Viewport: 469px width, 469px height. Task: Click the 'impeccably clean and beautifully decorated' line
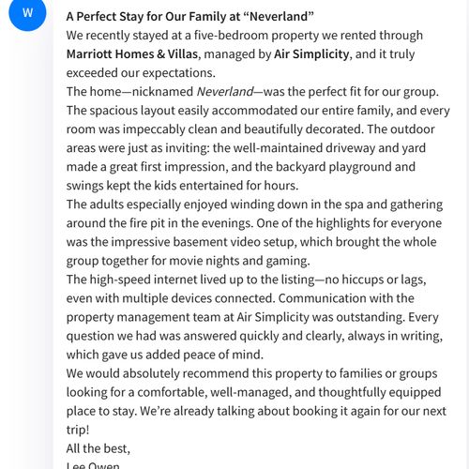tap(250, 129)
